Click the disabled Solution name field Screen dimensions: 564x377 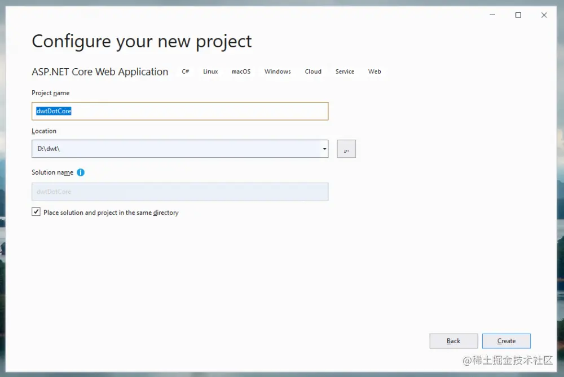[180, 192]
